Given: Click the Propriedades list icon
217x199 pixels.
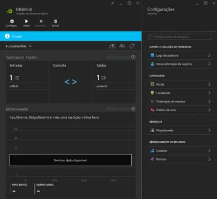Looking at the screenshot, I should [152, 130].
